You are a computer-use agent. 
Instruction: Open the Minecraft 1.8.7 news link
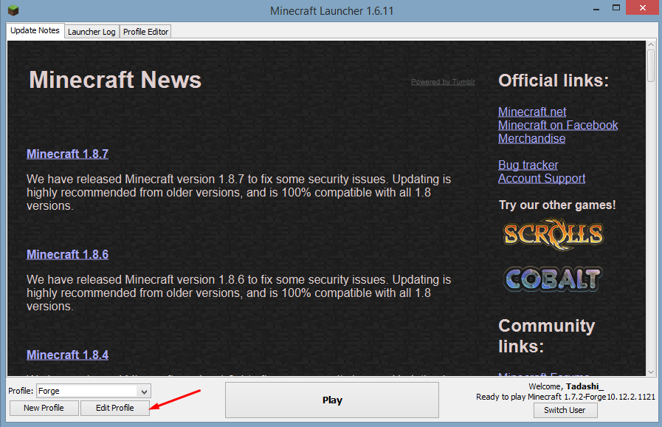(x=68, y=154)
